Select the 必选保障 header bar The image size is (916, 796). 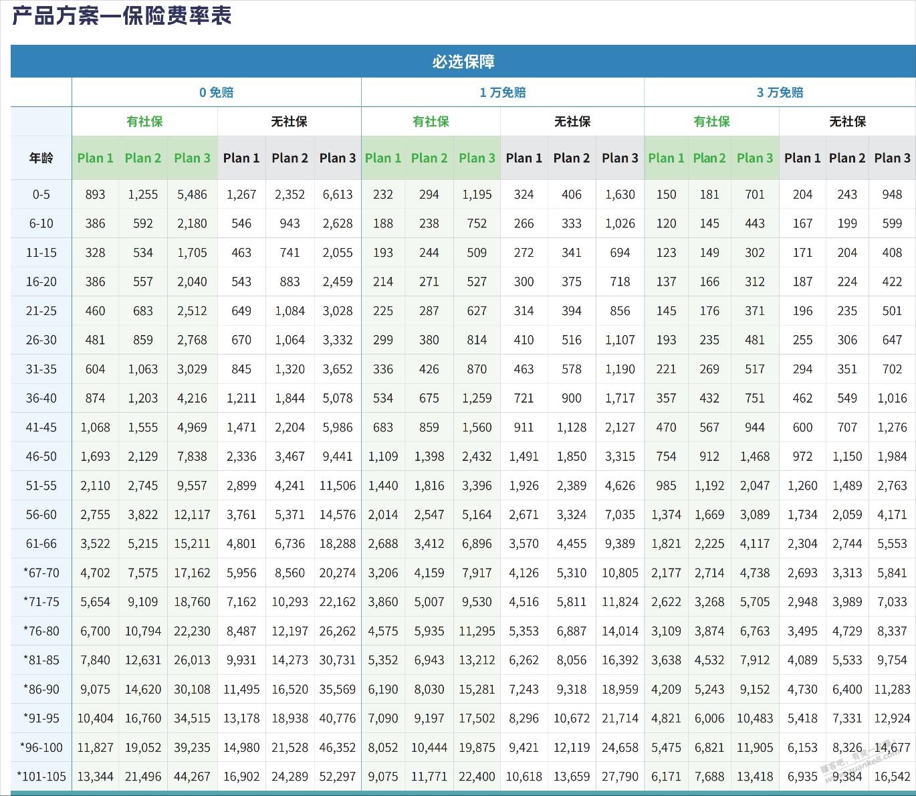click(x=463, y=62)
